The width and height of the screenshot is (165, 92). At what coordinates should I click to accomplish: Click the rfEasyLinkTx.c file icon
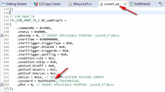coord(70,4)
